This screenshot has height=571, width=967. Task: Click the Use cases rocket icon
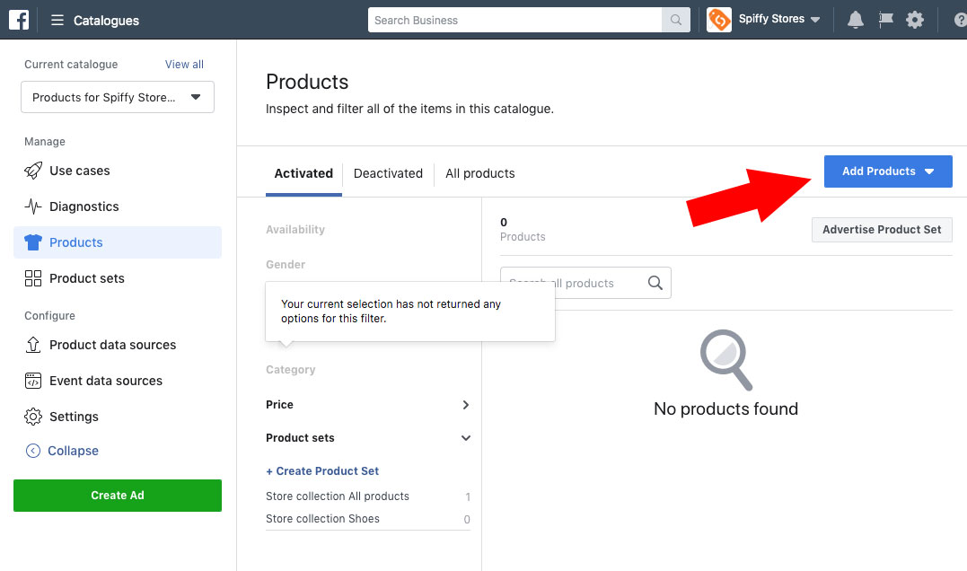coord(33,171)
